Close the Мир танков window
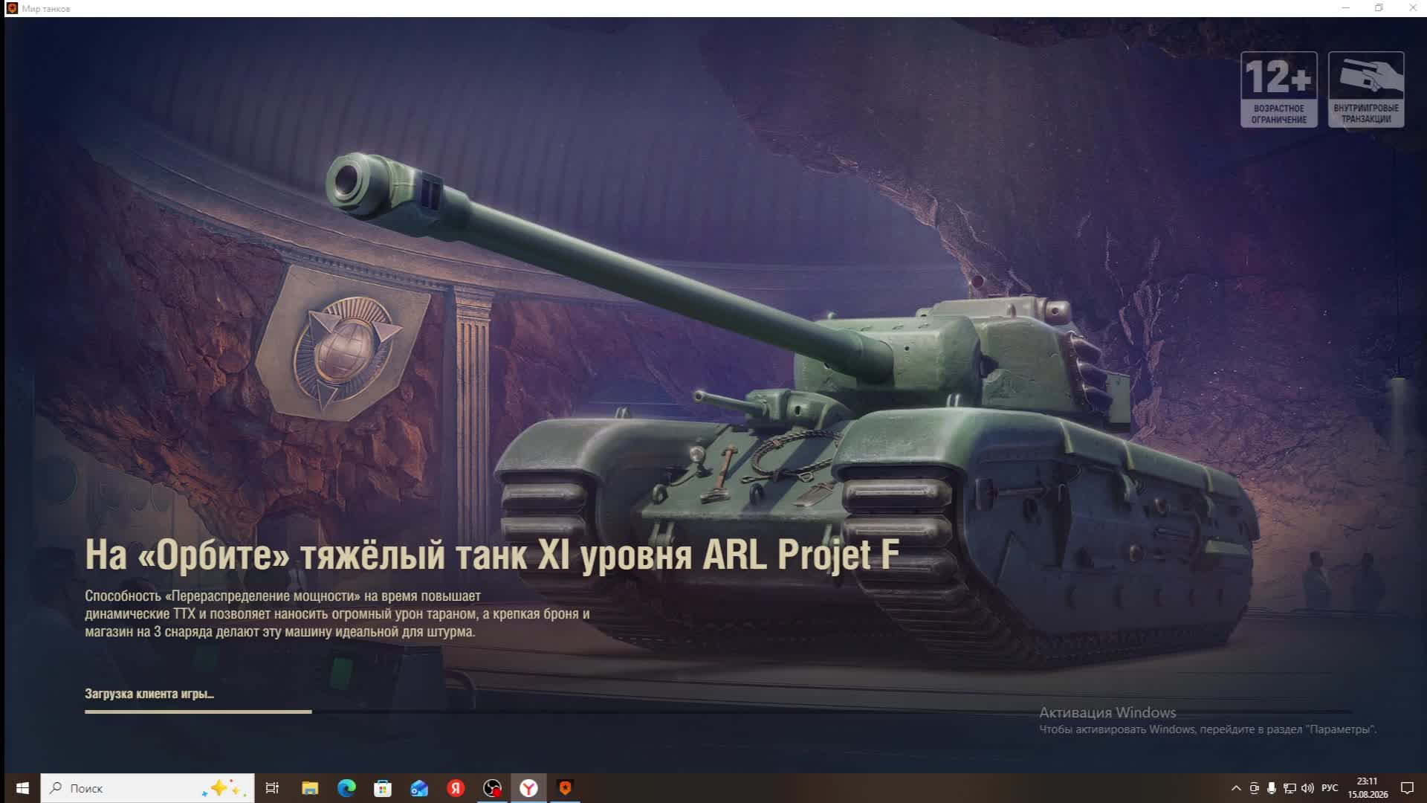Viewport: 1427px width, 803px height. coord(1412,8)
